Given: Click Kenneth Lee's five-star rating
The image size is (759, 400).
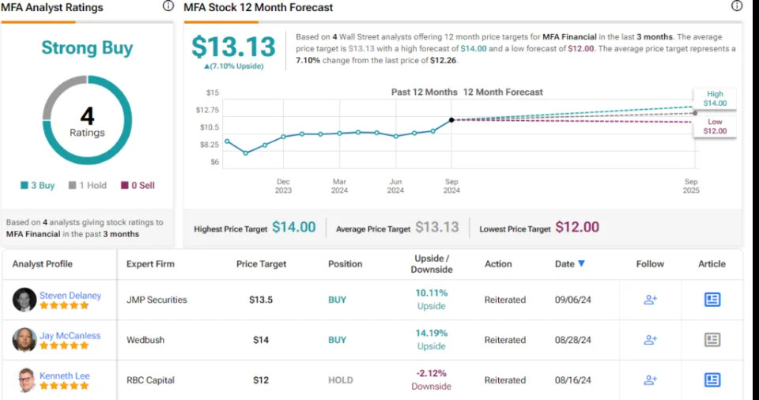Looking at the screenshot, I should [64, 386].
